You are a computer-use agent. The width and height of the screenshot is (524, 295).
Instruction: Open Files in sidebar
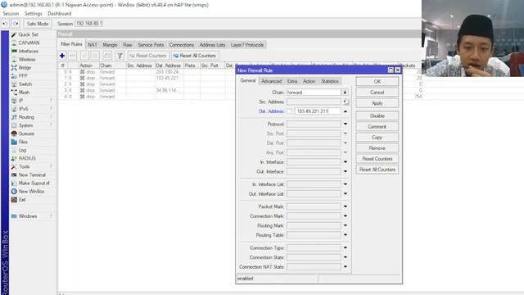23,142
